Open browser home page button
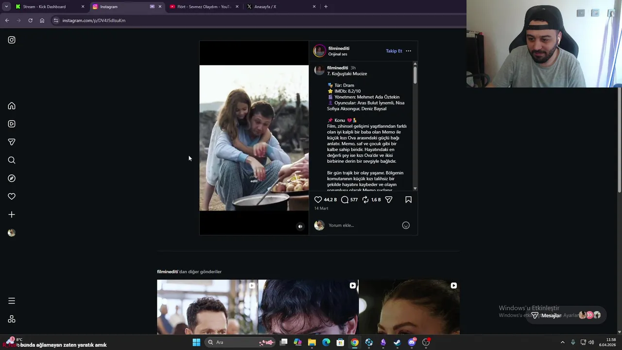The width and height of the screenshot is (622, 350). 42,20
